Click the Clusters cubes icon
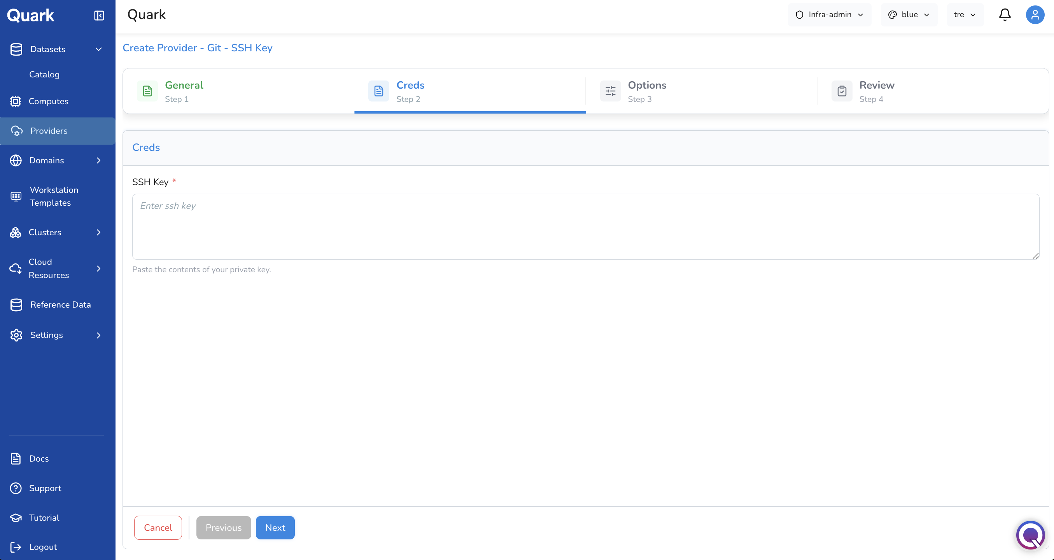 pyautogui.click(x=16, y=232)
